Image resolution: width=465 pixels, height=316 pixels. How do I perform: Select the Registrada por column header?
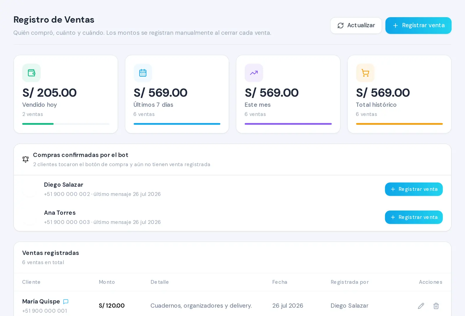click(350, 282)
